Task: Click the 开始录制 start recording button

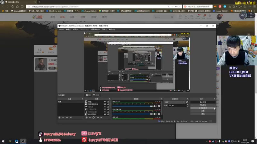Action: pos(203,105)
